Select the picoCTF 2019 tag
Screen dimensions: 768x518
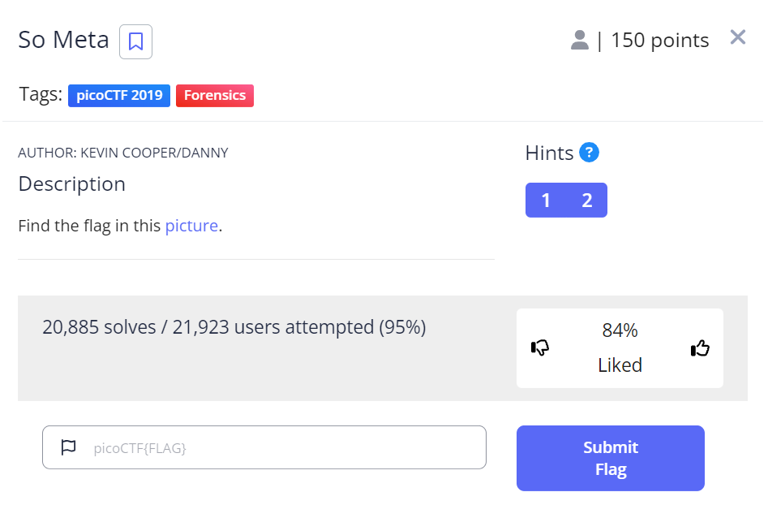(119, 95)
